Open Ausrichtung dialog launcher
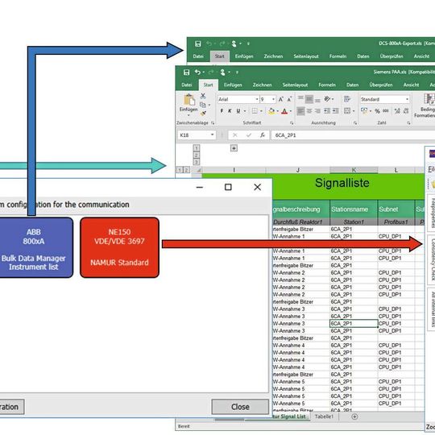Viewport: 435px width, 435px height. tap(355, 123)
